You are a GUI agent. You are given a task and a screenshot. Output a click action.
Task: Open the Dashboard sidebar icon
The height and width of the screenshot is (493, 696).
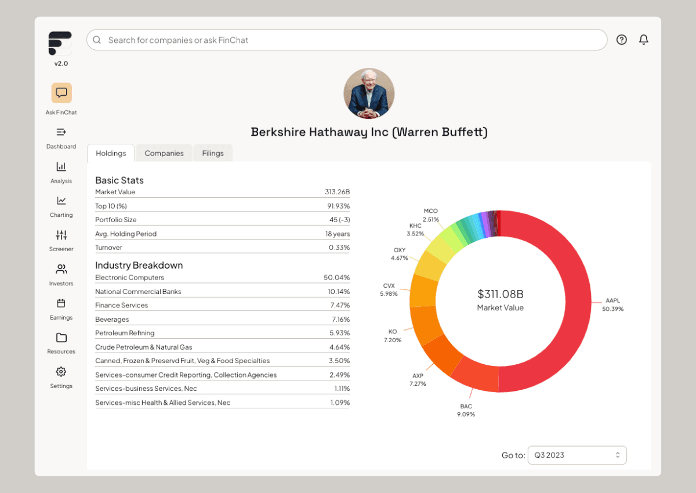(61, 132)
